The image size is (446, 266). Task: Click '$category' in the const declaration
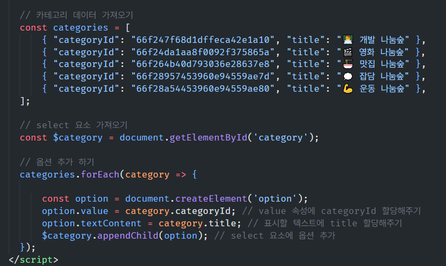[x=78, y=138]
